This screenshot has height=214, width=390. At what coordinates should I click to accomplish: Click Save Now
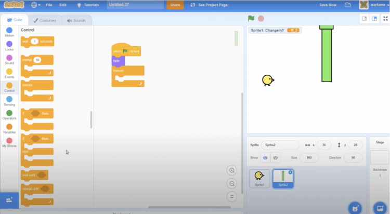[328, 5]
